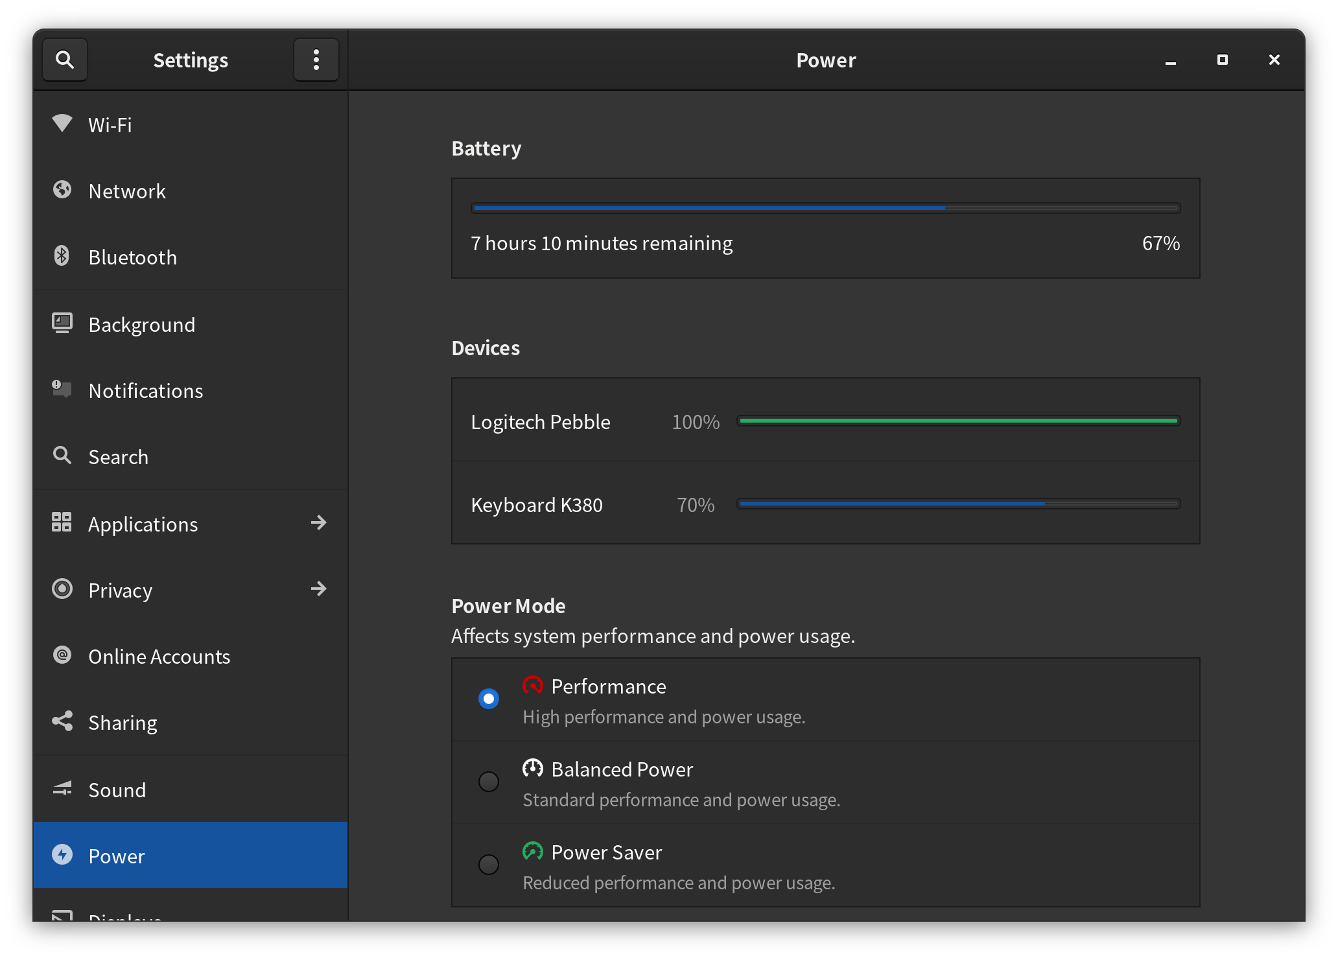Open Network settings via globe icon
Viewport: 1338px width, 958px height.
click(x=62, y=191)
